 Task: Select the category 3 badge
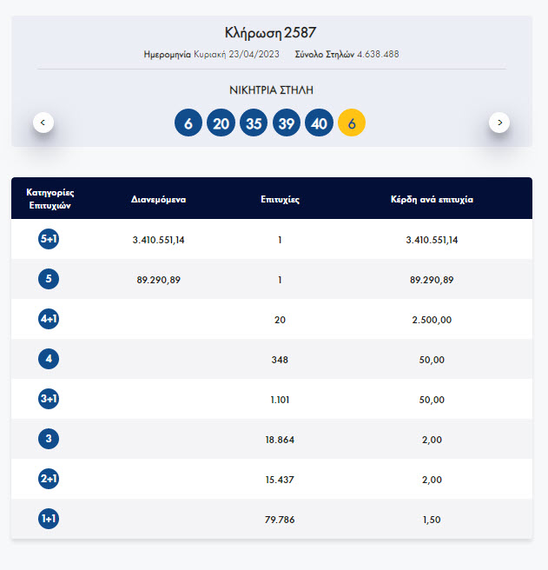coord(49,439)
